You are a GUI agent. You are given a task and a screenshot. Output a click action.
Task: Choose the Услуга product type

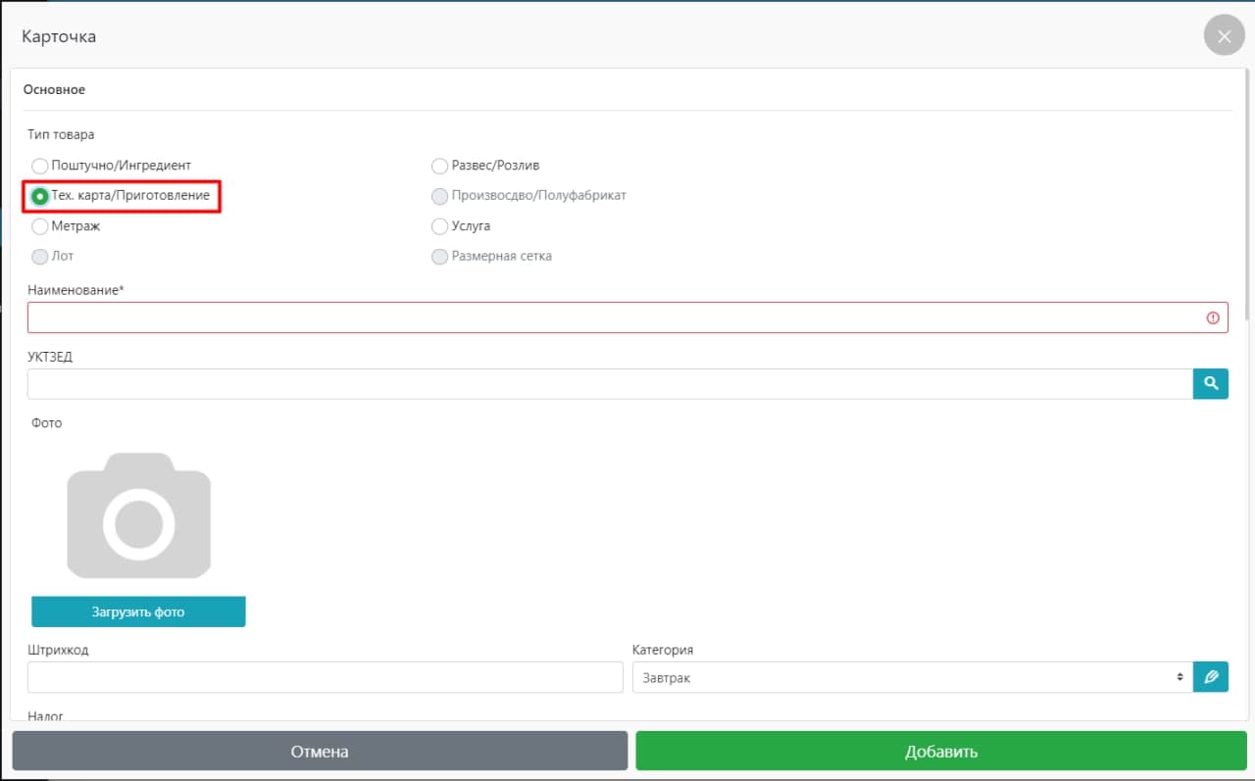coord(440,226)
